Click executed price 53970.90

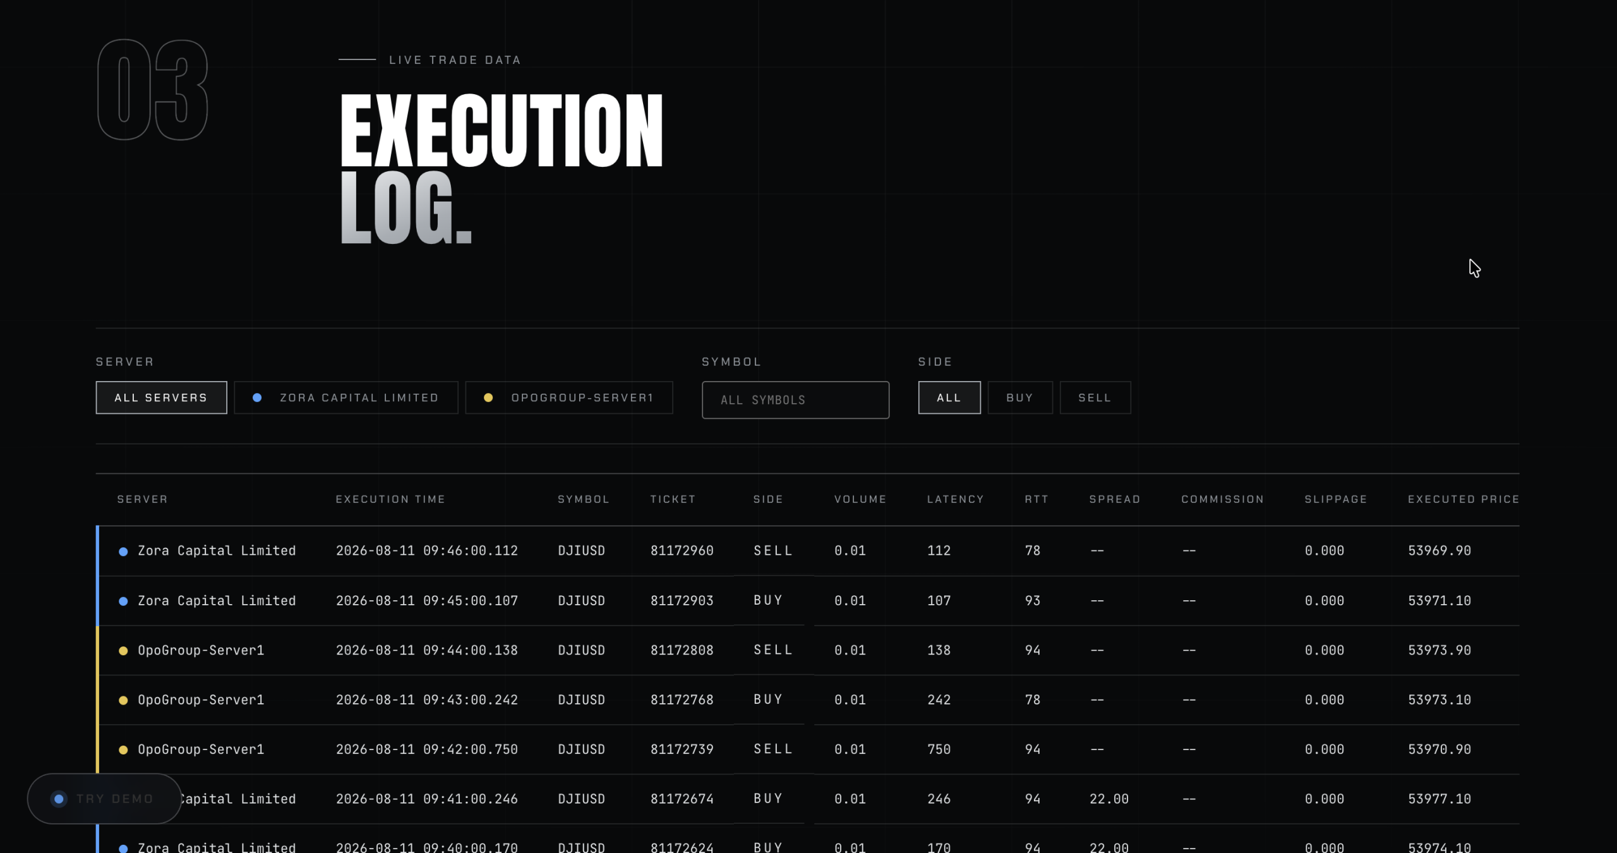click(1440, 749)
